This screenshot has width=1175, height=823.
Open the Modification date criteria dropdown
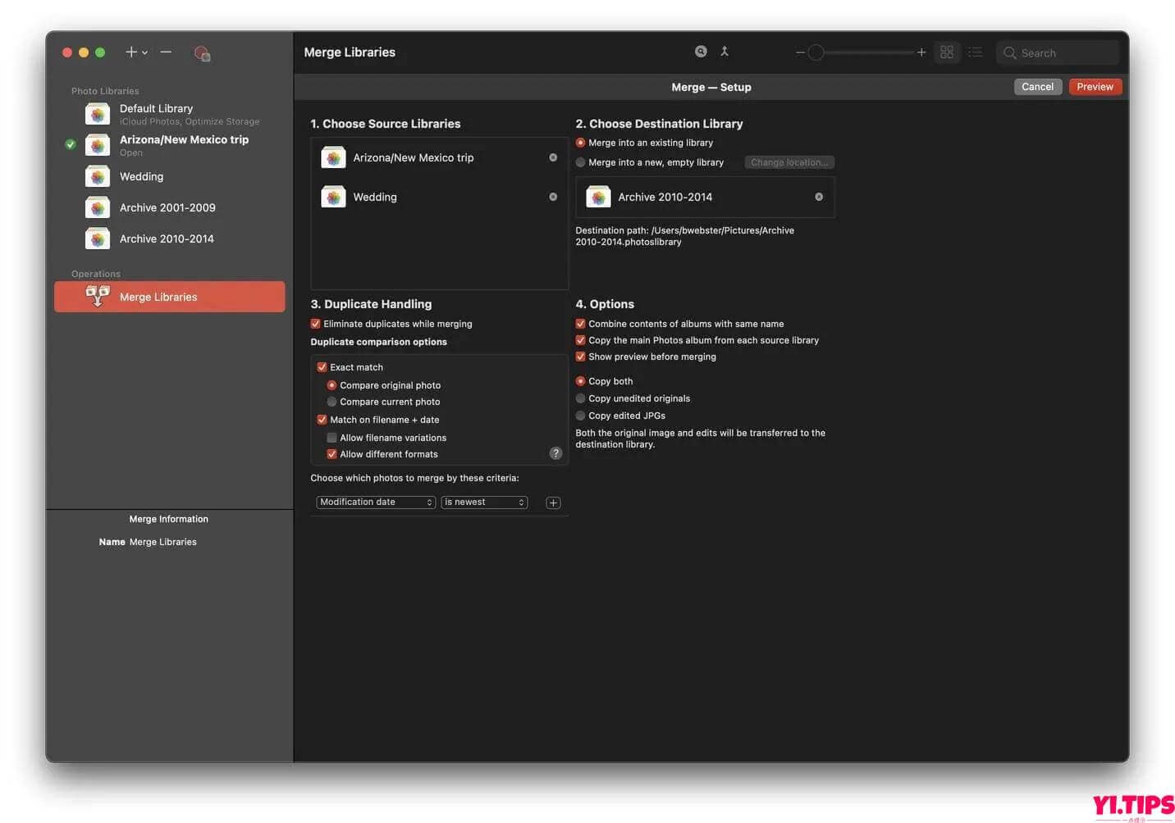pos(376,502)
